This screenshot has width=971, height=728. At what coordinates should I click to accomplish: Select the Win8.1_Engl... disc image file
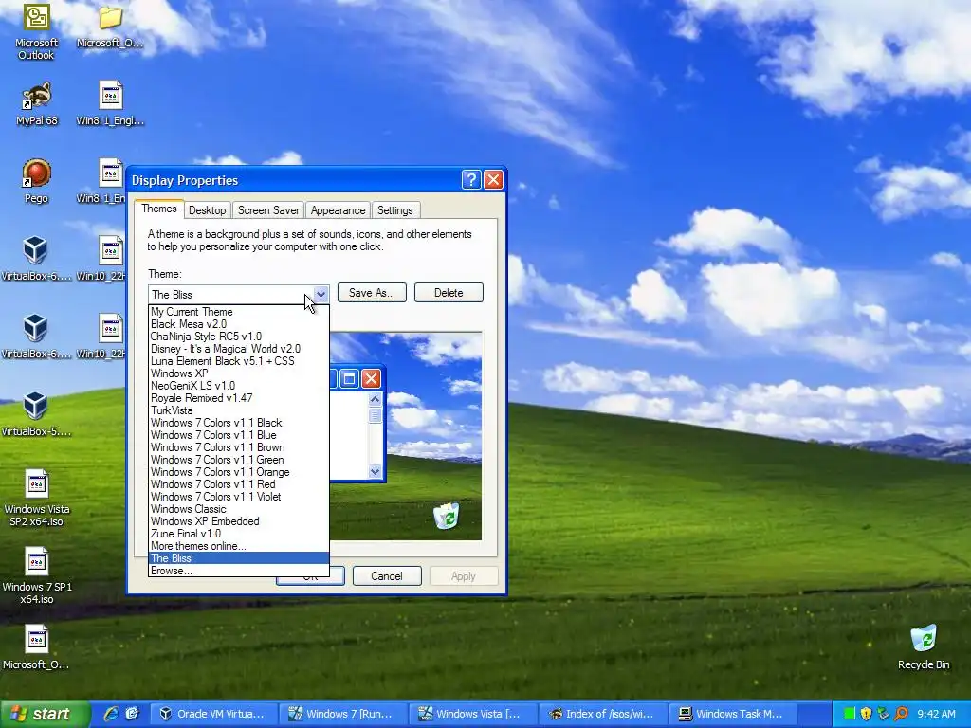(110, 103)
